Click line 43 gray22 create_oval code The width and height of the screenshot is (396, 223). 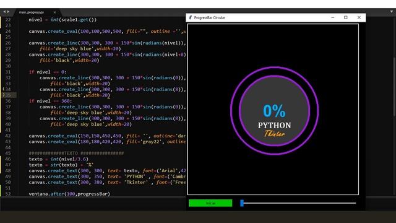point(107,142)
